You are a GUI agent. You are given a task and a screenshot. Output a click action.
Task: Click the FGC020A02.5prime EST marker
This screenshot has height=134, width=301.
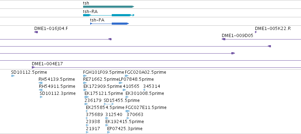coord(127,76)
